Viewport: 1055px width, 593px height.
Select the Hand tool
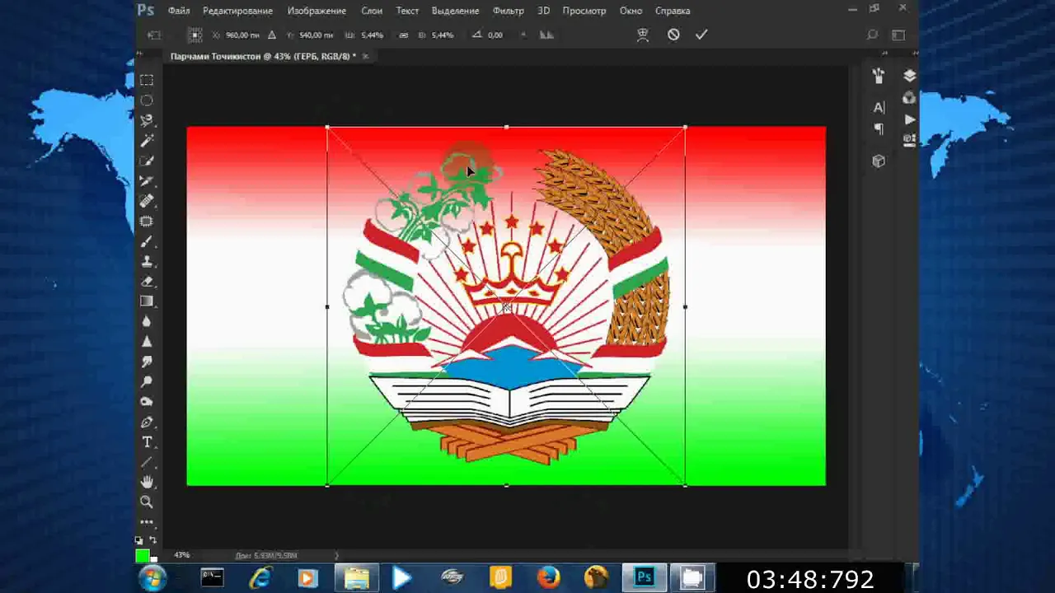tap(147, 482)
